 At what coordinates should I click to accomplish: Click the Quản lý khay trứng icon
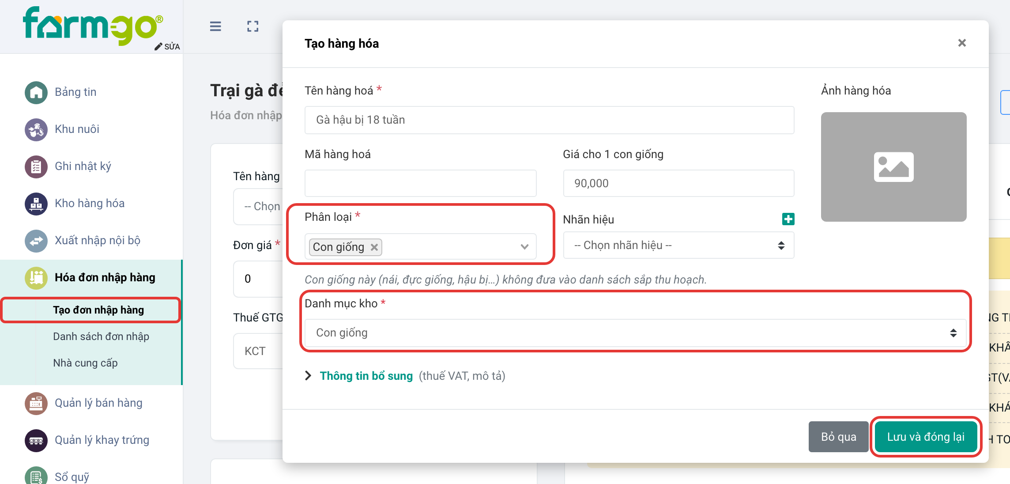pos(36,440)
